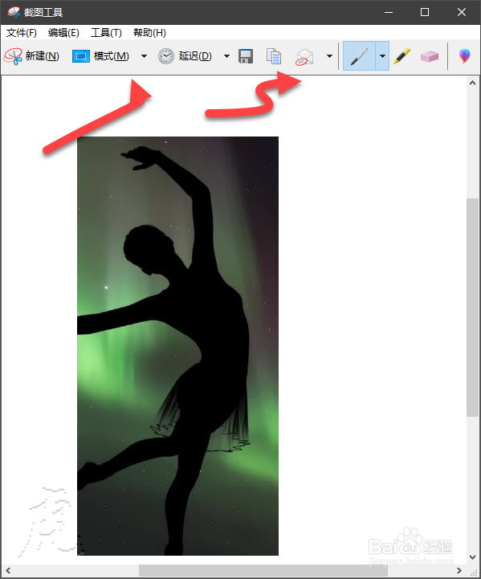The height and width of the screenshot is (579, 481).
Task: Click the New snip scissors button
Action: (x=32, y=56)
